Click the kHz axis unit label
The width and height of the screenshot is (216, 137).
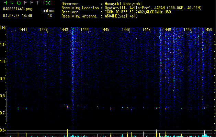3,28
